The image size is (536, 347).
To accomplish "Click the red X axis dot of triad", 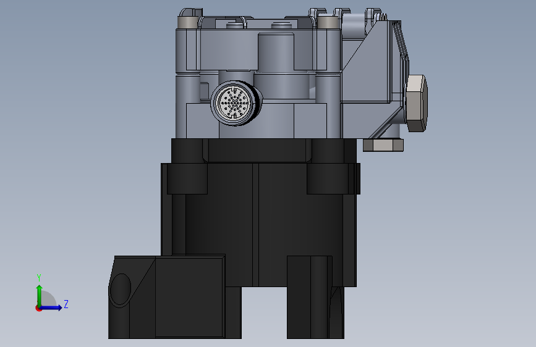I will (38, 308).
